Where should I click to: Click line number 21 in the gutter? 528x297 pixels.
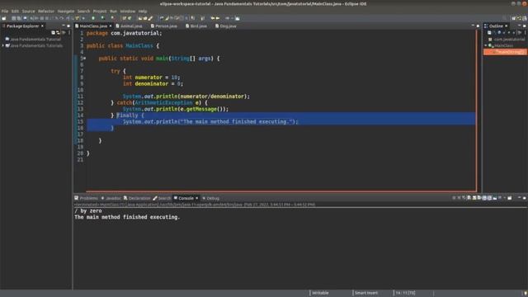click(80, 159)
